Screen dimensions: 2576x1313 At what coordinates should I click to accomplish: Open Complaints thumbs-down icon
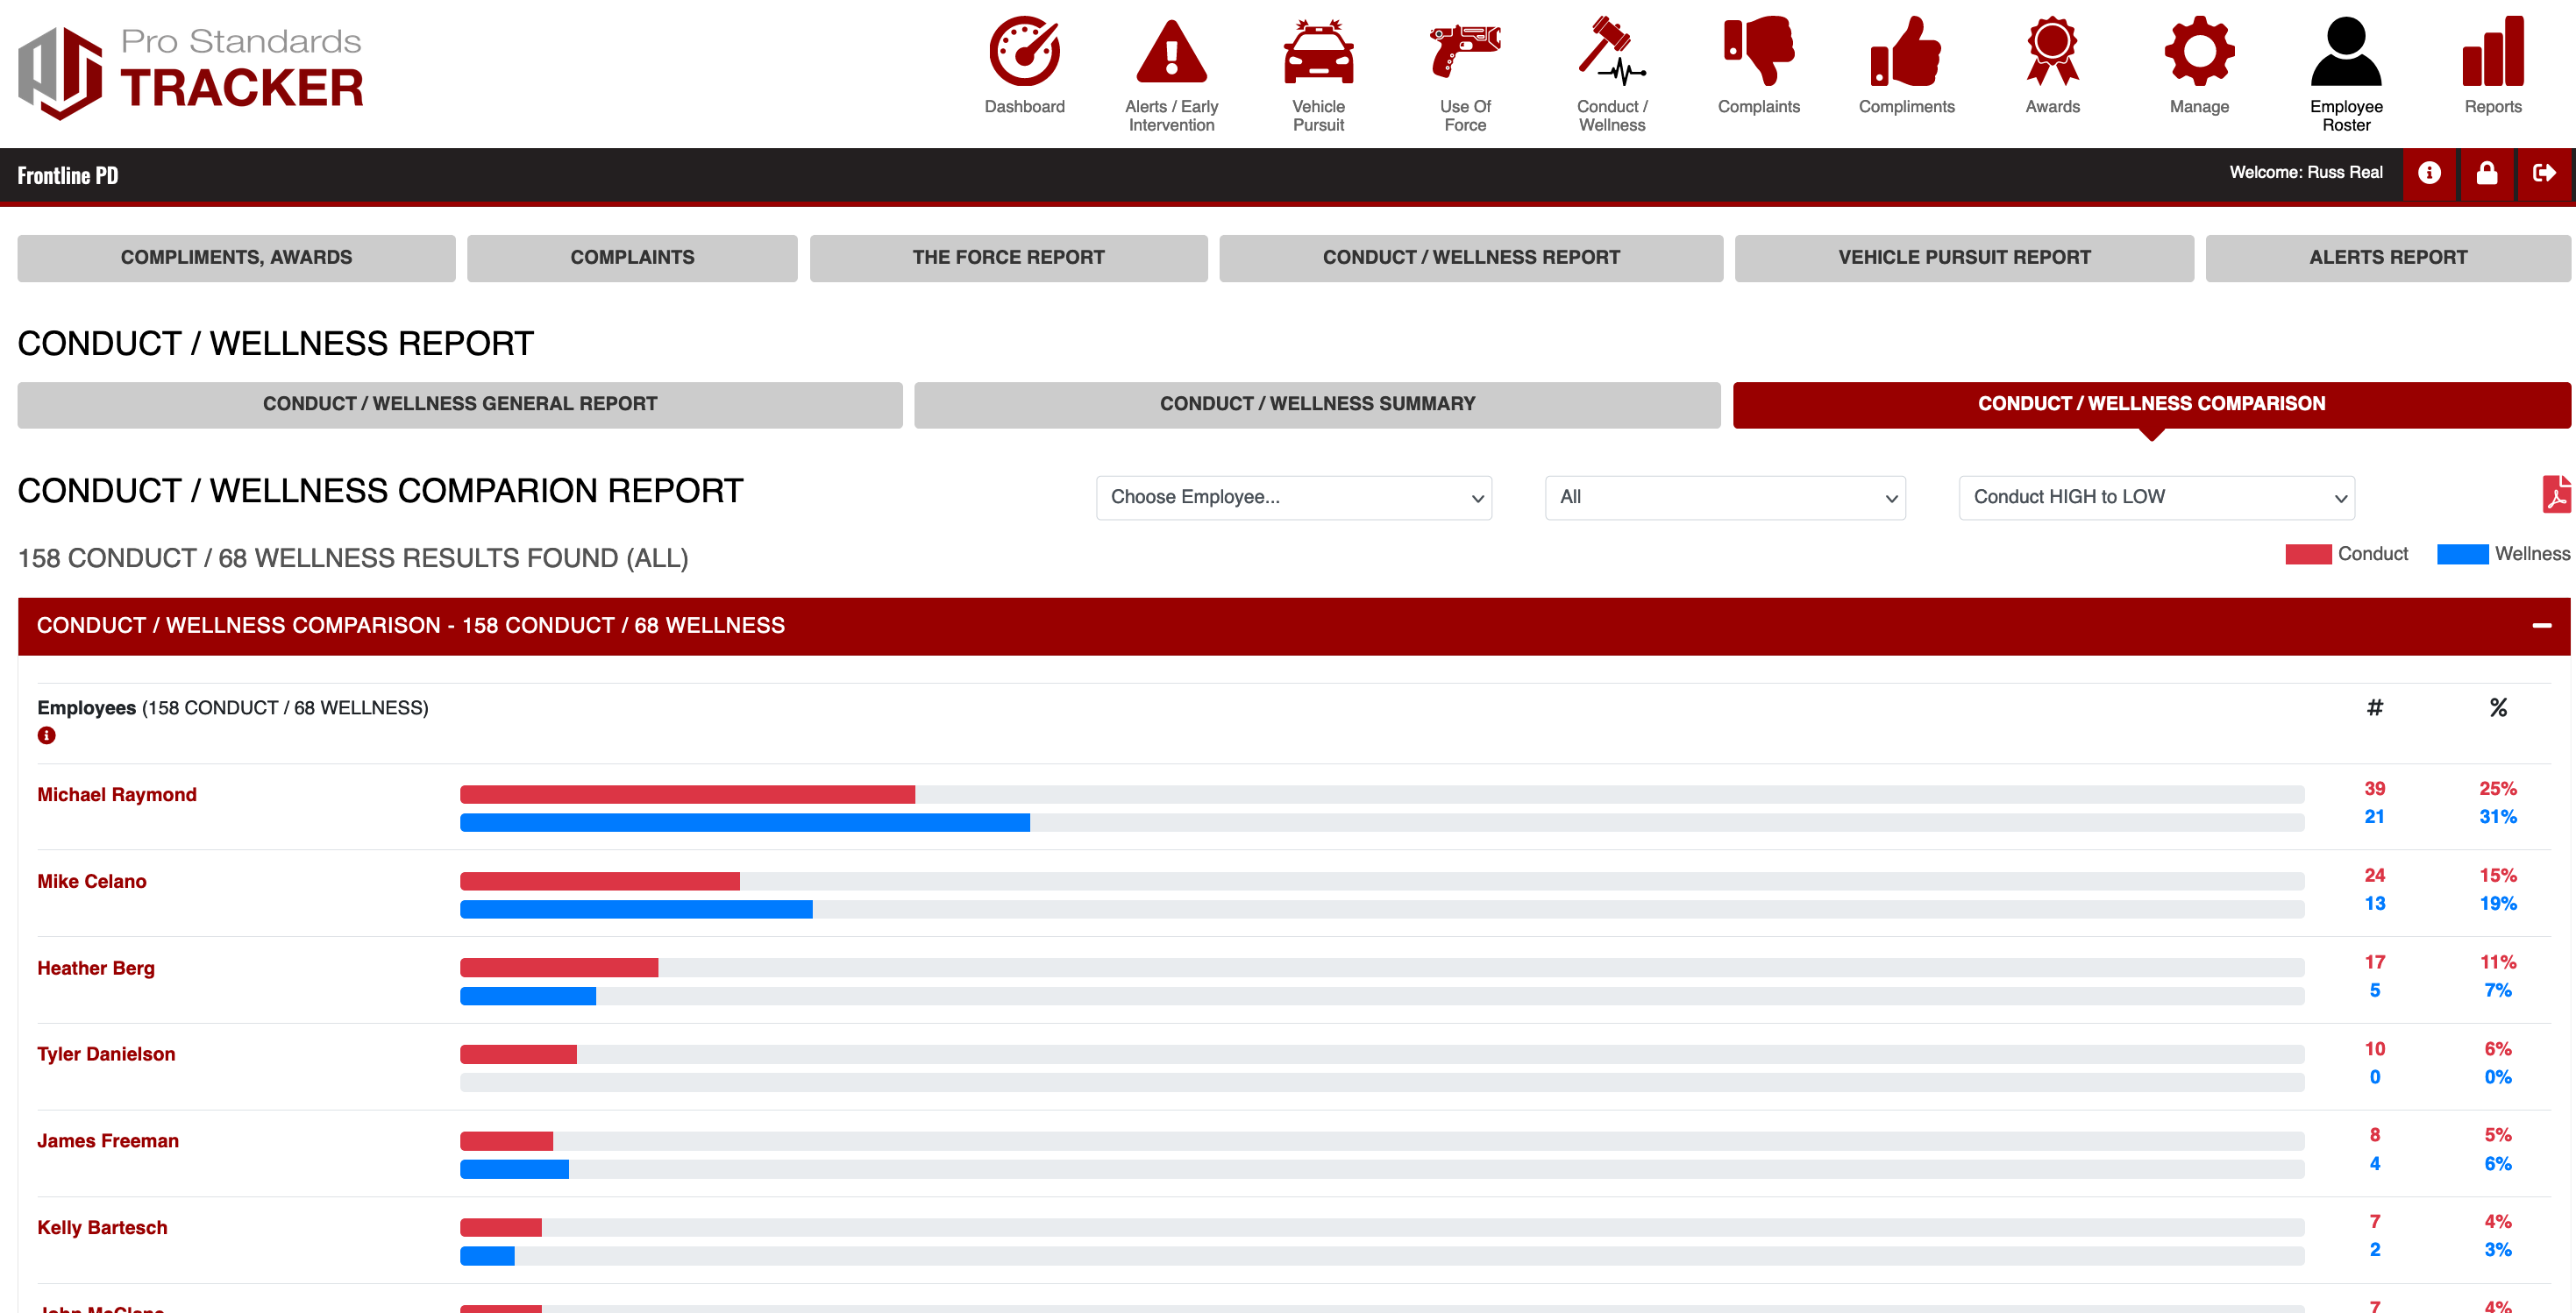coord(1758,52)
